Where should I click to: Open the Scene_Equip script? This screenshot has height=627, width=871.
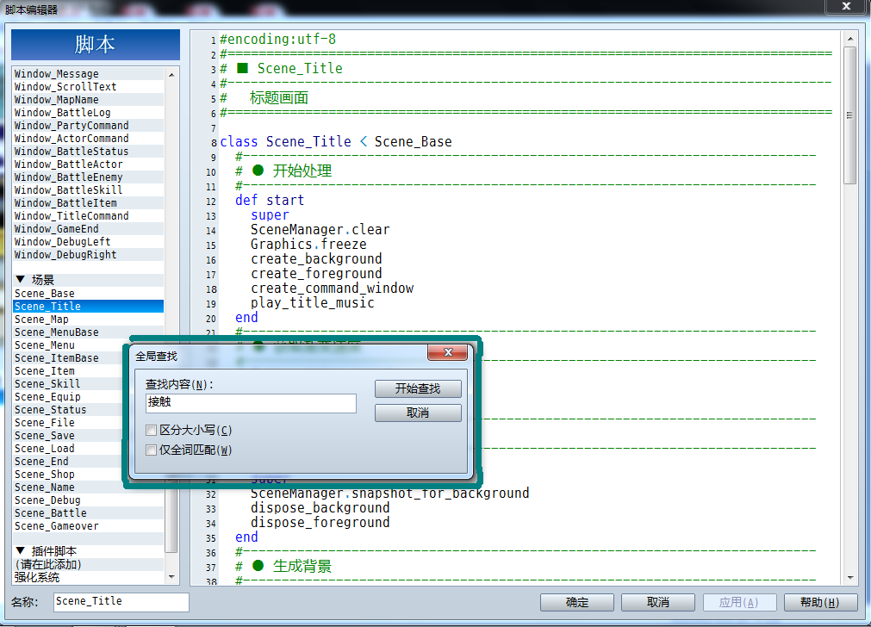(68, 397)
